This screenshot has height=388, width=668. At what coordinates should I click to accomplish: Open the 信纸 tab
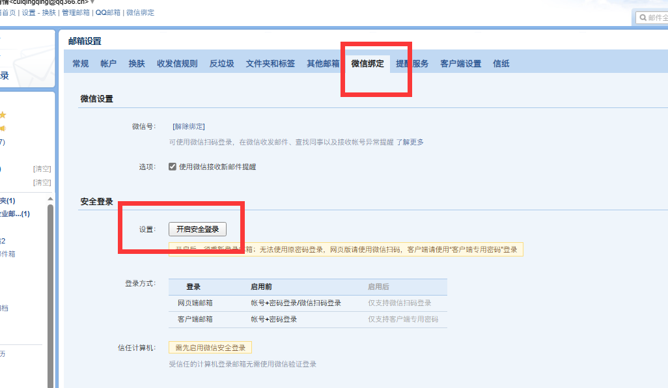pos(501,63)
